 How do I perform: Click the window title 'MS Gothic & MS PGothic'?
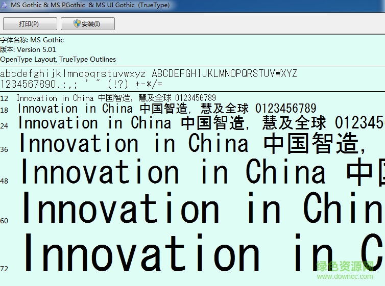point(90,5)
